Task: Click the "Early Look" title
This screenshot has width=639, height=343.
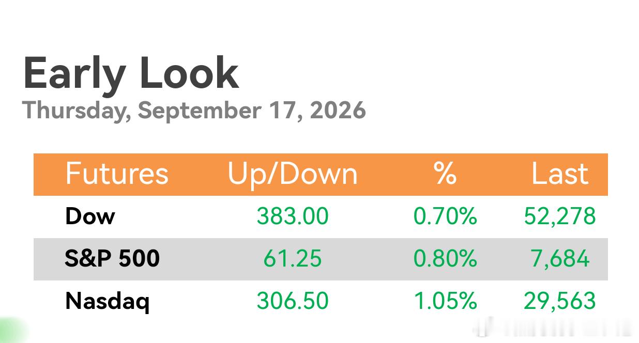Action: (131, 73)
